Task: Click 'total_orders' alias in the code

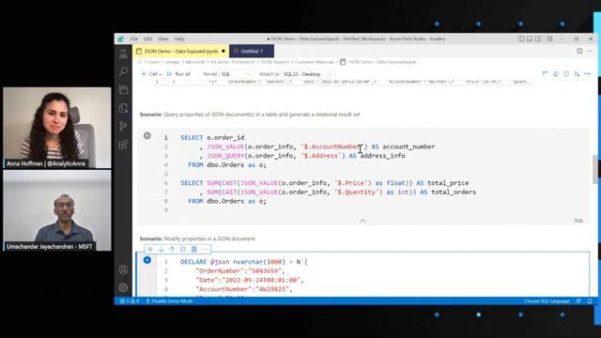Action: click(454, 192)
